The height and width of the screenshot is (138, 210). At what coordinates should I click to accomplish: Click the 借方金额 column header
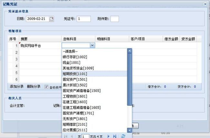(x=171, y=39)
